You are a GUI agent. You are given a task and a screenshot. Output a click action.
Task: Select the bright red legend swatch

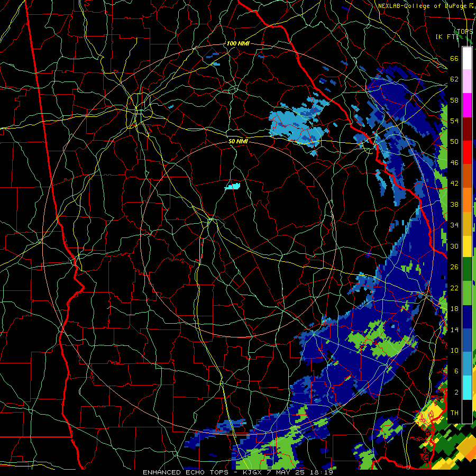(x=467, y=152)
